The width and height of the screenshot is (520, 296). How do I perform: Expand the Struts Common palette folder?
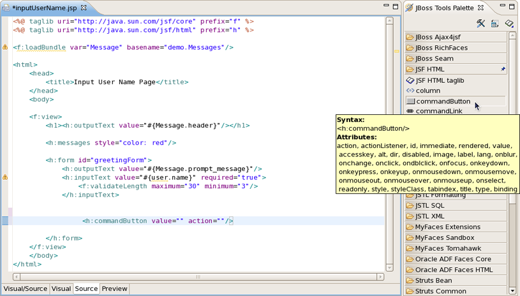456,291
